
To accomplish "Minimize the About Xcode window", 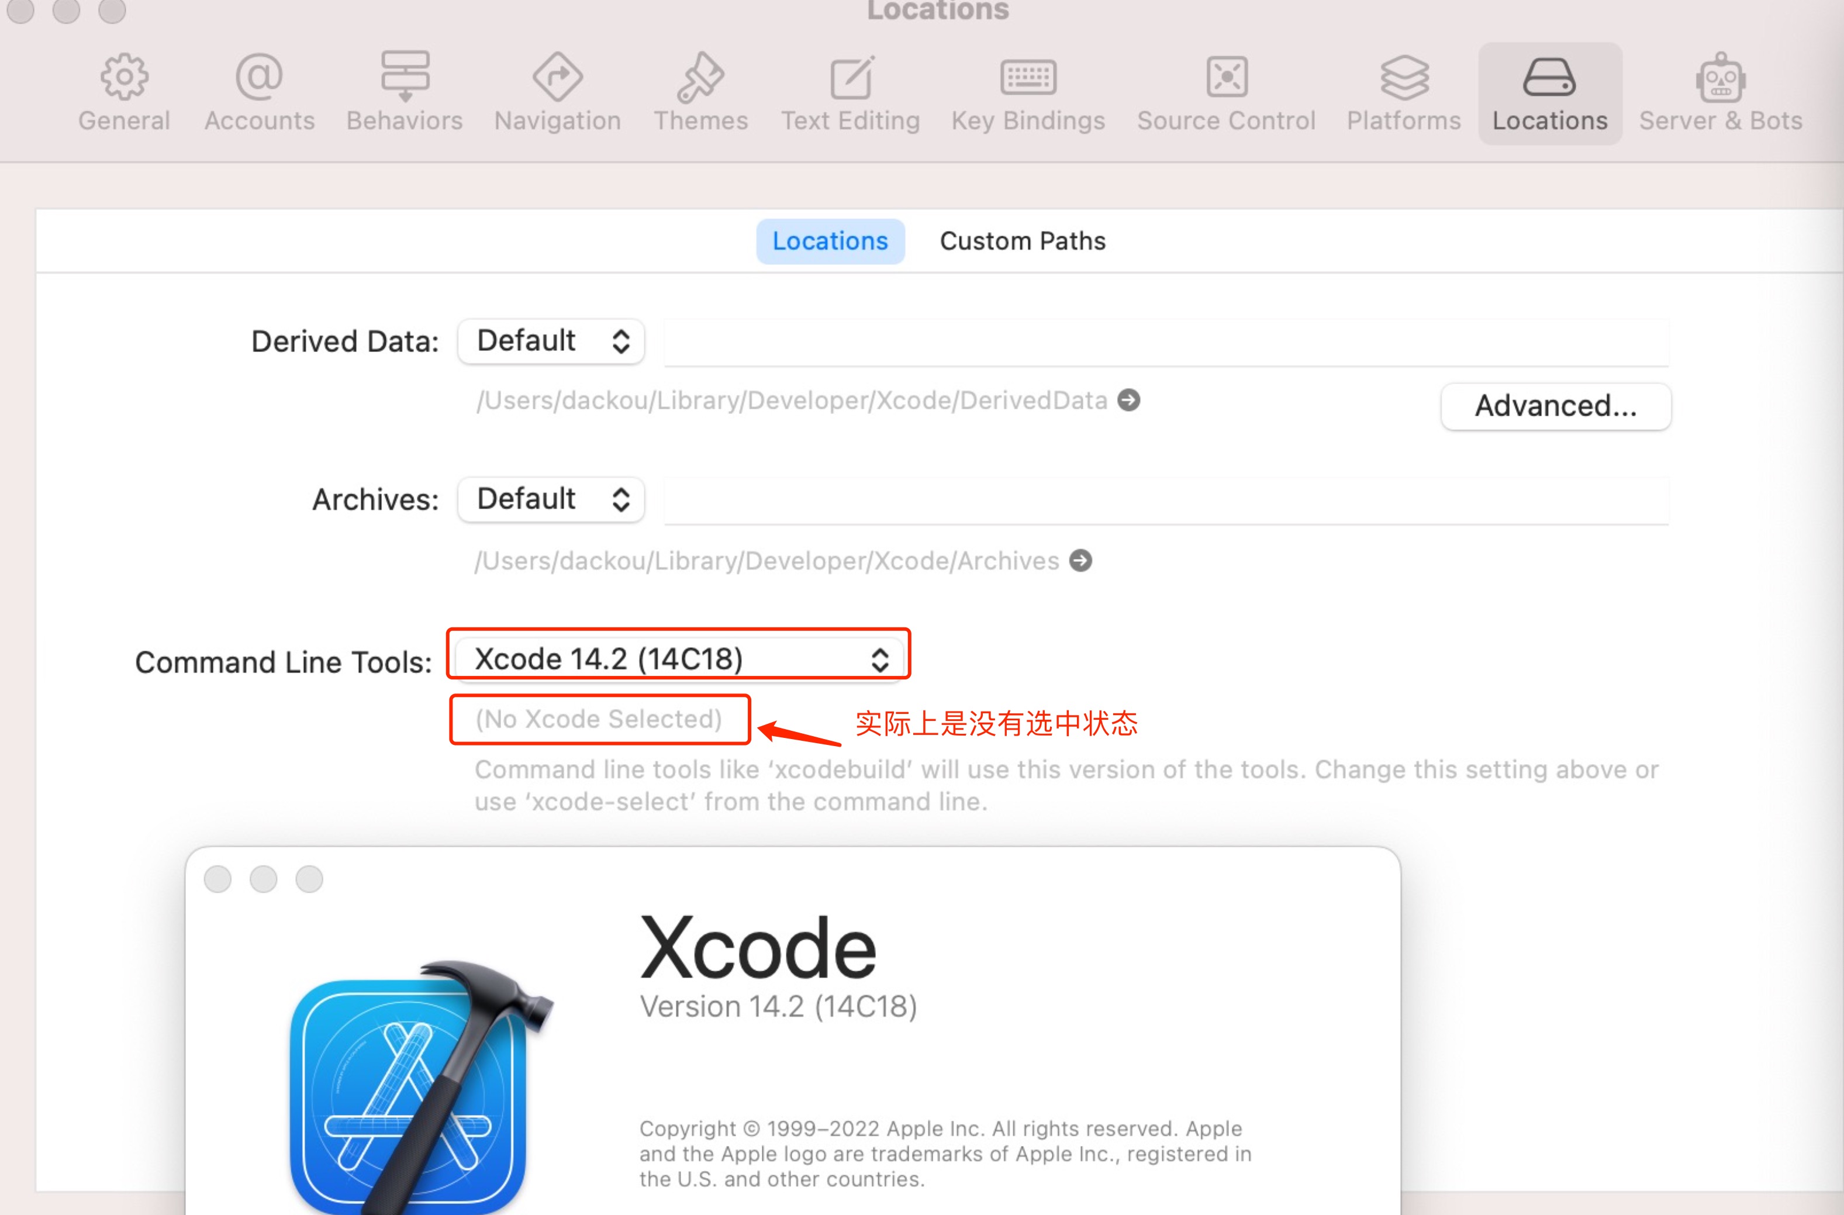I will (264, 879).
